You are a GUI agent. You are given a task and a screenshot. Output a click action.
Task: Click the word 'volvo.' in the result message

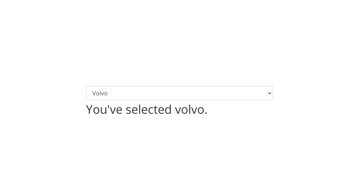[x=191, y=109]
